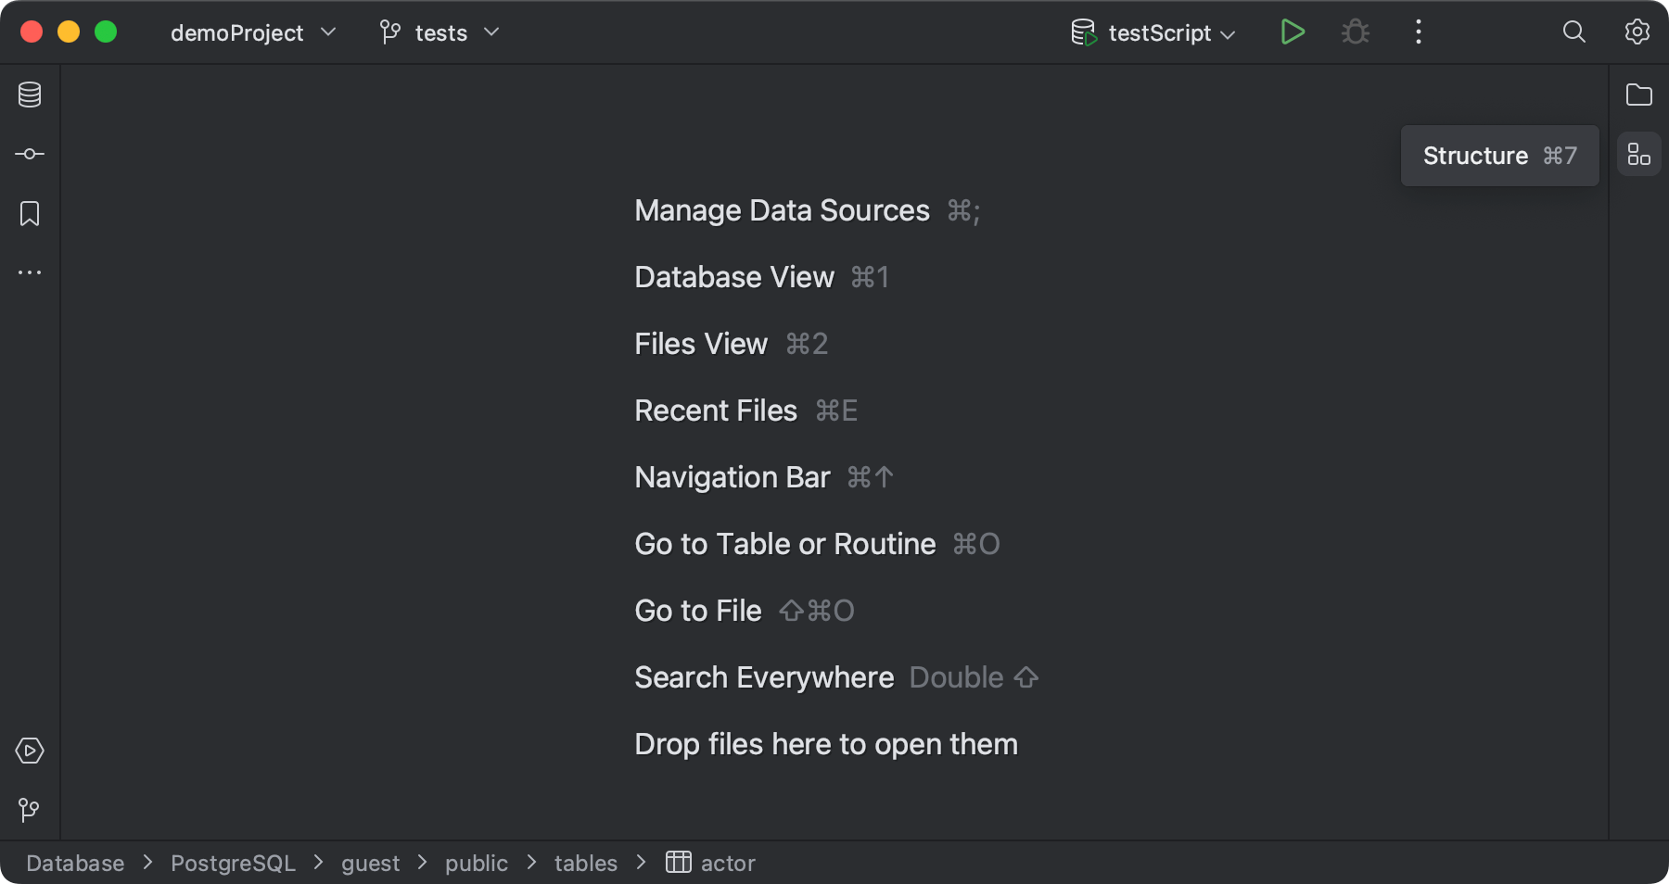Open the kebab menu for more run actions

tap(1418, 32)
